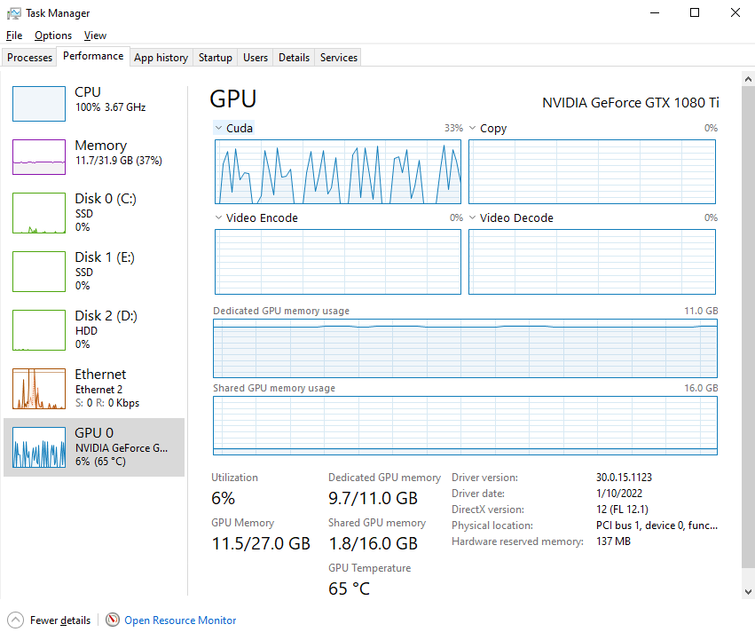Change the Video Encode graph type

coord(216,217)
